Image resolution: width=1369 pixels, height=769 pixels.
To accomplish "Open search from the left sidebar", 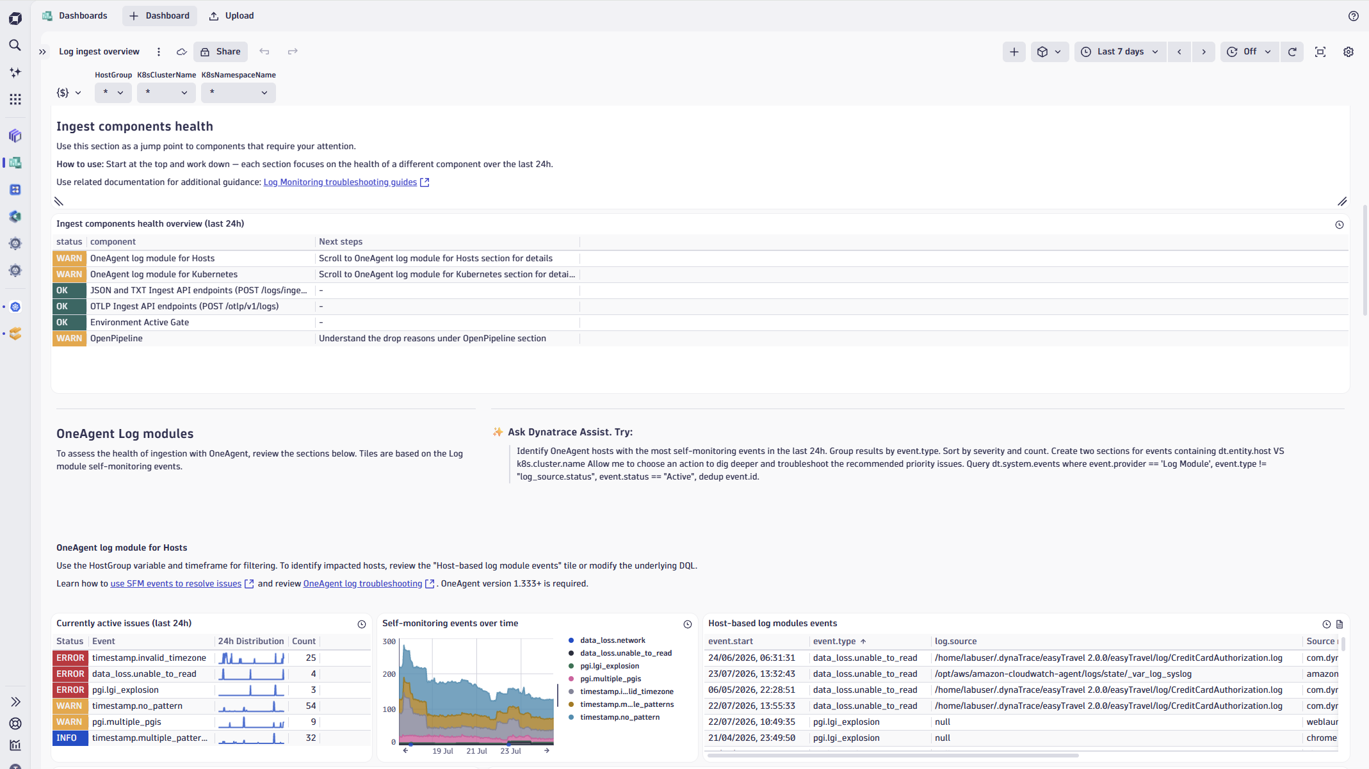I will [15, 45].
